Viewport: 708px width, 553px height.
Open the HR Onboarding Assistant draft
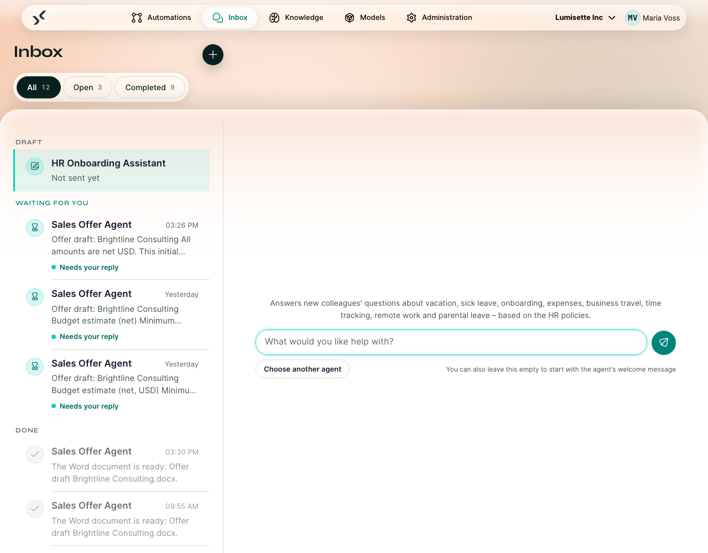[x=112, y=170]
